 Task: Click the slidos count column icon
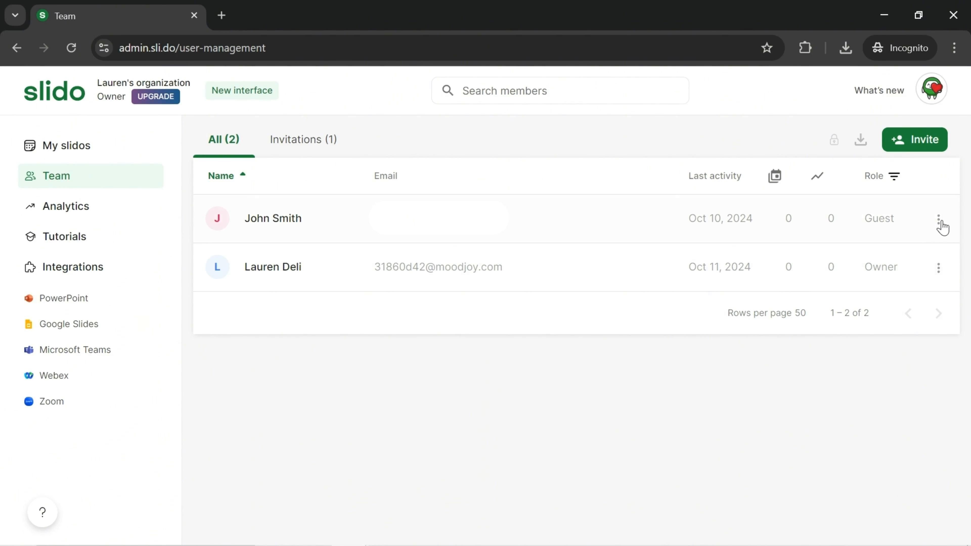[x=775, y=176]
